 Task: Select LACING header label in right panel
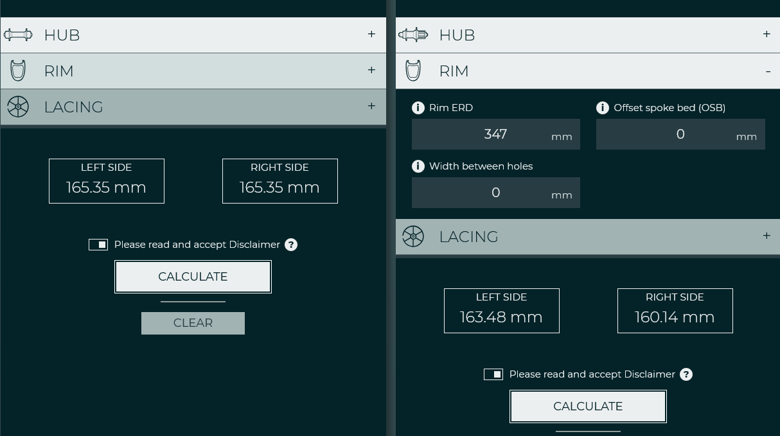[x=469, y=237]
